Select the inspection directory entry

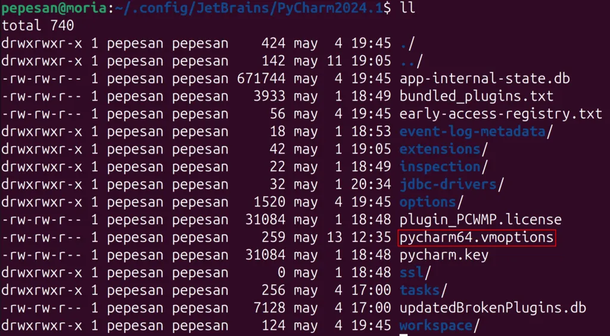click(440, 167)
